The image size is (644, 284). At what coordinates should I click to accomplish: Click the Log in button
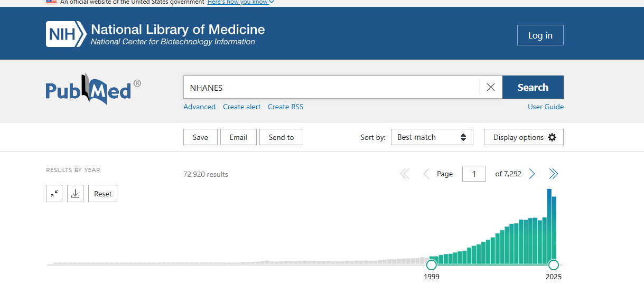coord(540,35)
